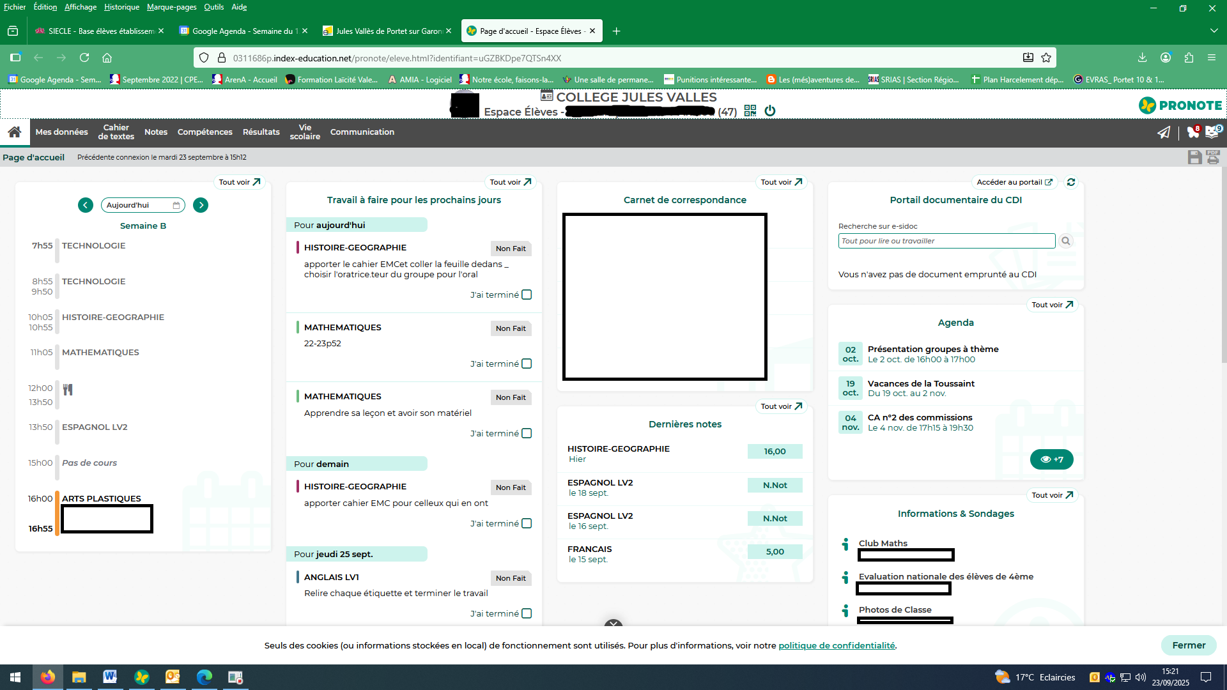The width and height of the screenshot is (1227, 690).
Task: Click the PDF export icon
Action: click(1213, 157)
